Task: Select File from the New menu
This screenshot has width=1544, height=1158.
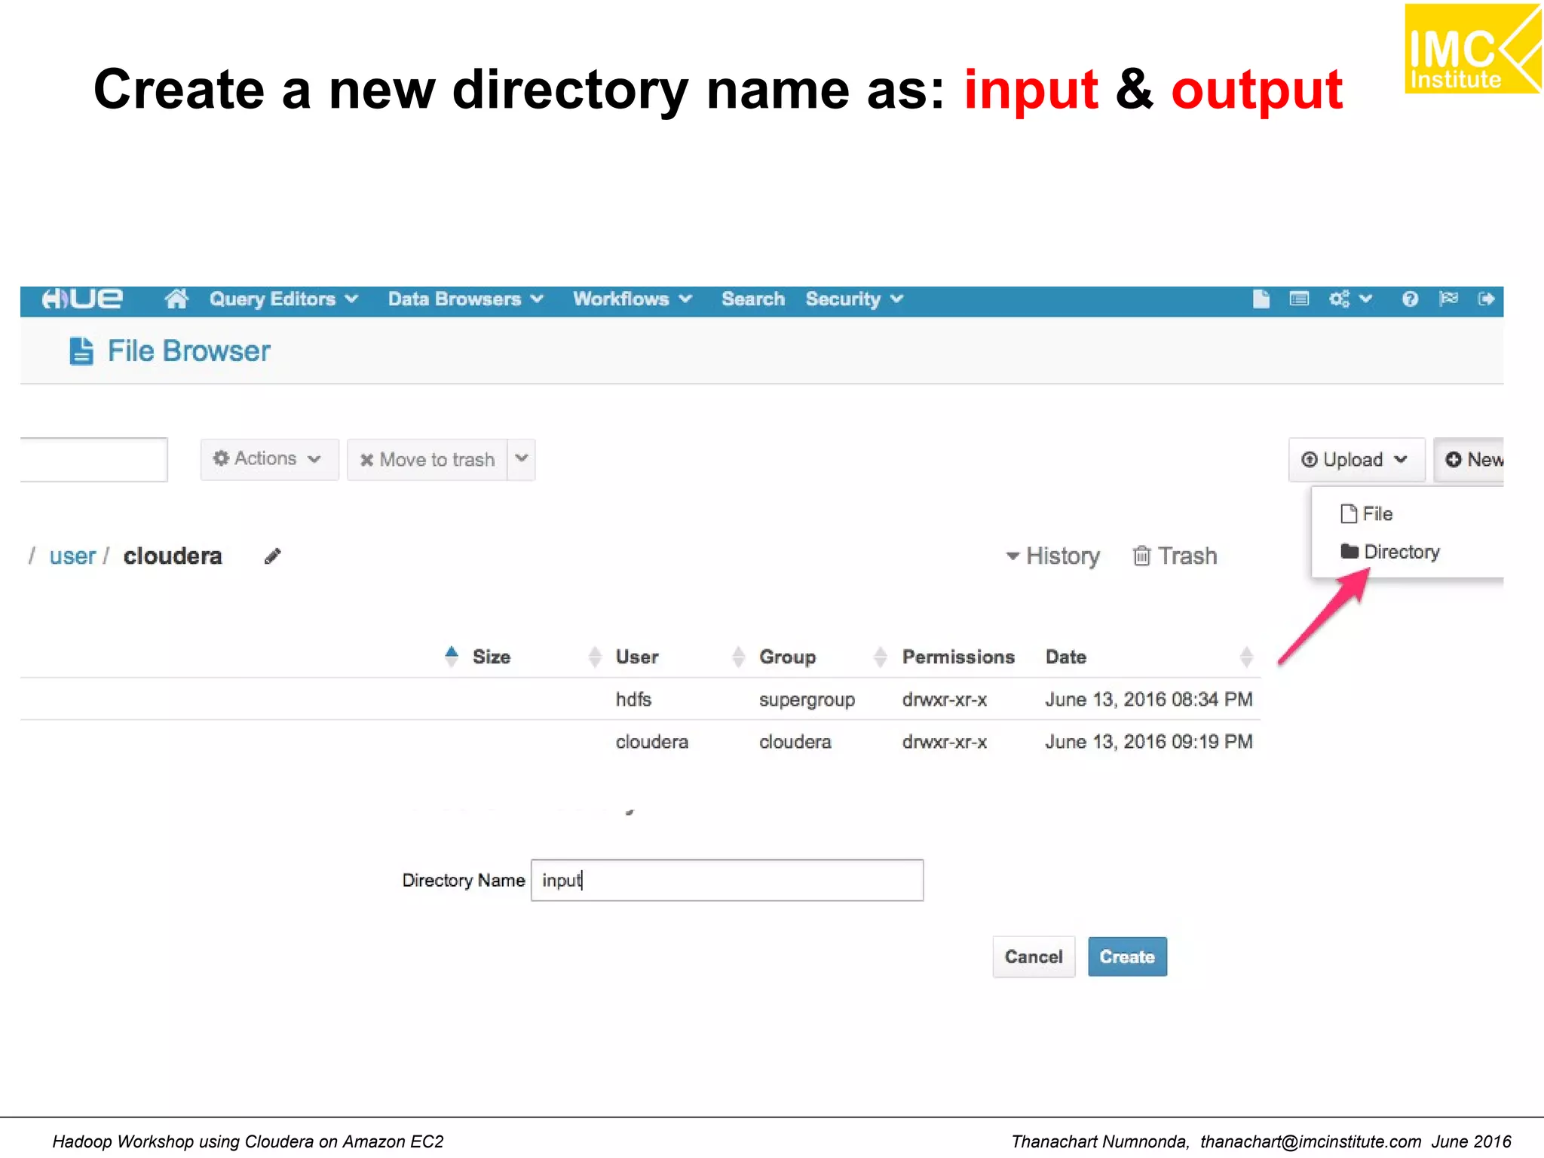Action: tap(1367, 514)
